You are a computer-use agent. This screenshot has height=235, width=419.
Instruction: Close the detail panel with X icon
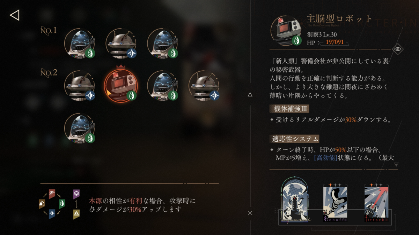(x=250, y=213)
